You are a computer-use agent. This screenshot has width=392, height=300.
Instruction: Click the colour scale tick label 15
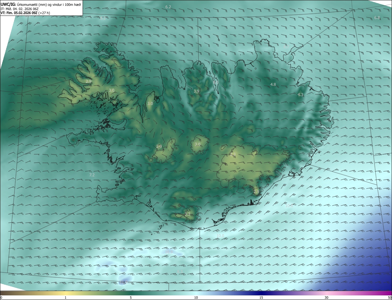pyautogui.click(x=261, y=298)
